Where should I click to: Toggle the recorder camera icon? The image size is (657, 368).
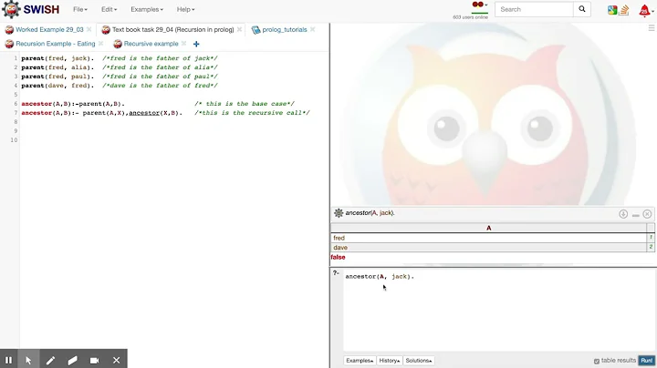pyautogui.click(x=94, y=360)
